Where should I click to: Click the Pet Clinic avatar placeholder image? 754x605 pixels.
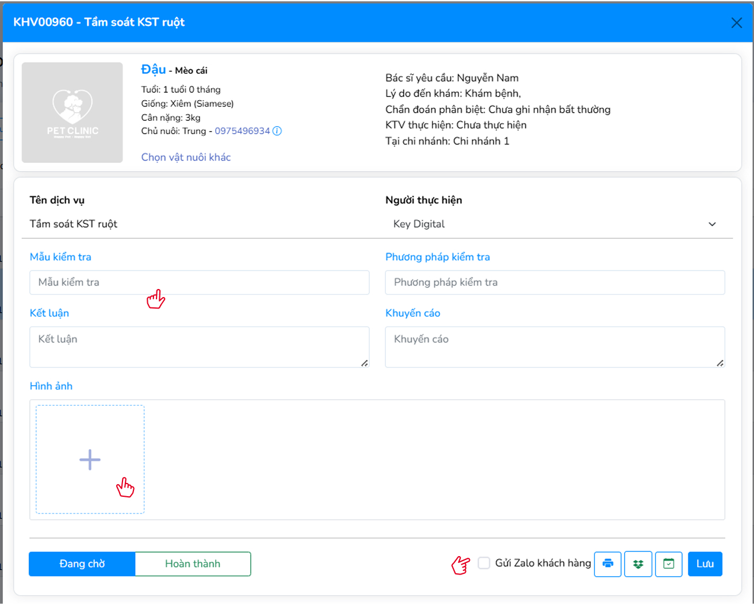(x=72, y=113)
